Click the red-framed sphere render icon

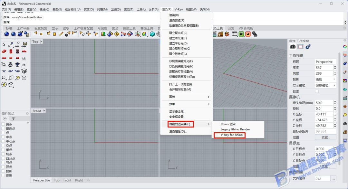click(x=248, y=34)
